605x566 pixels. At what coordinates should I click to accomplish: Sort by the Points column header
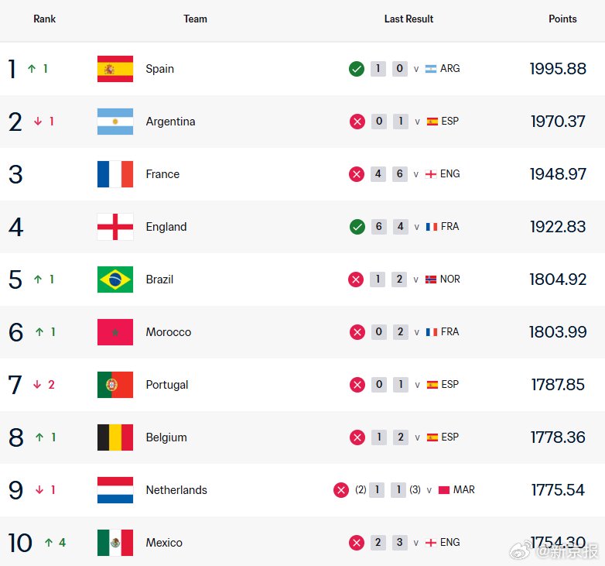(562, 19)
